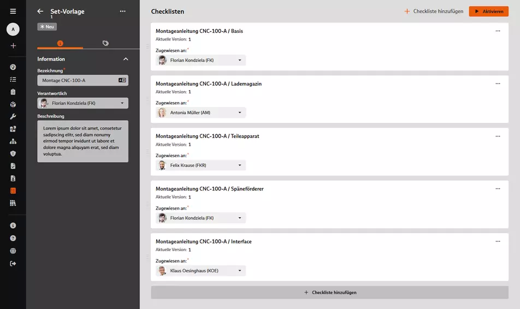Open the hamburger navigation menu
This screenshot has width=520, height=309.
(x=13, y=11)
